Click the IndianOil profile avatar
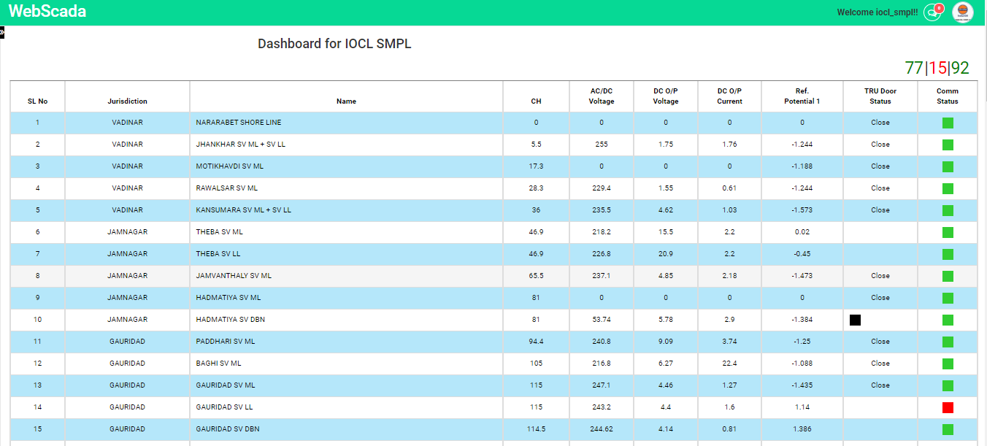This screenshot has height=446, width=987. tap(962, 12)
